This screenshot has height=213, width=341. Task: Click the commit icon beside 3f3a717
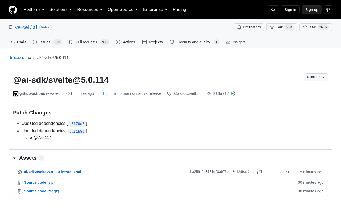coord(209,93)
